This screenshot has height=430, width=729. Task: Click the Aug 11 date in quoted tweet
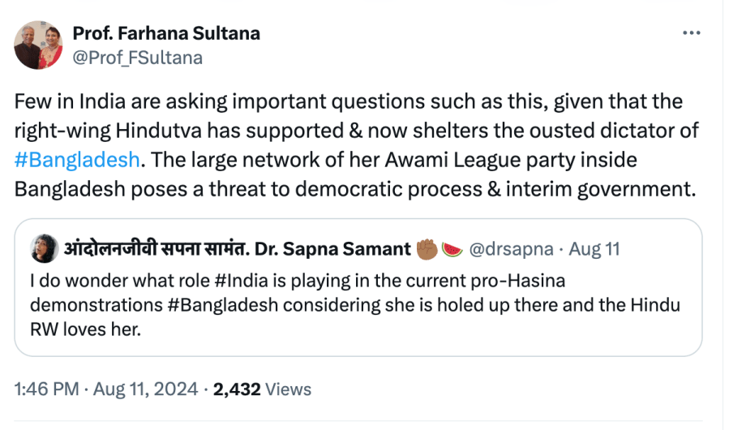(596, 249)
